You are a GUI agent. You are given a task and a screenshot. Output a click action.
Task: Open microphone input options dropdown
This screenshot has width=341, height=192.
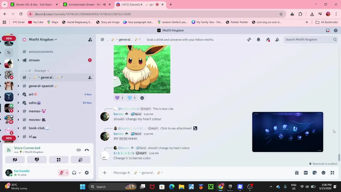[x=67, y=173]
